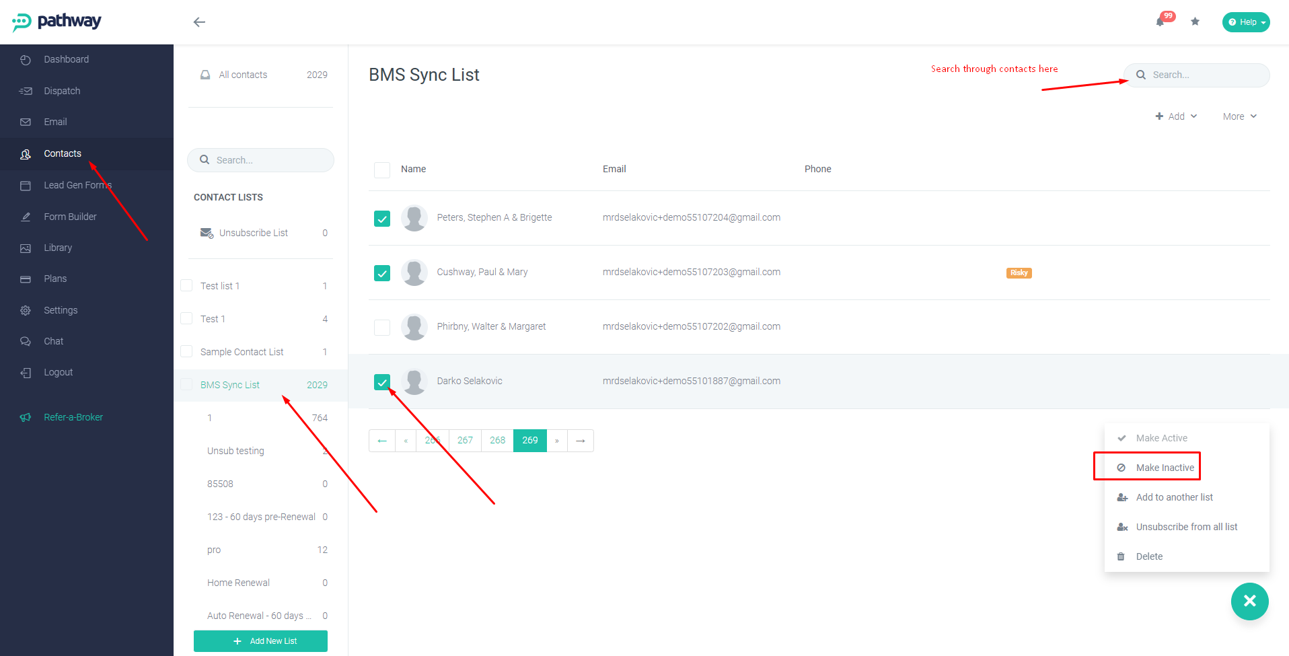Open the Help dropdown button
This screenshot has width=1289, height=656.
pos(1246,22)
